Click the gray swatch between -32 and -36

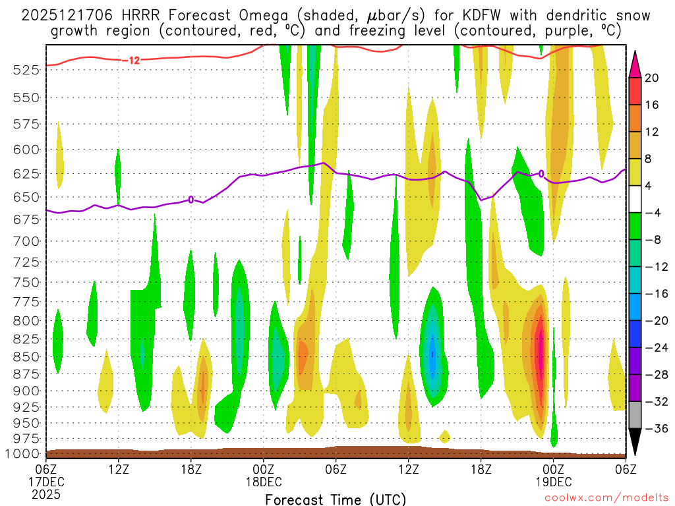click(635, 415)
